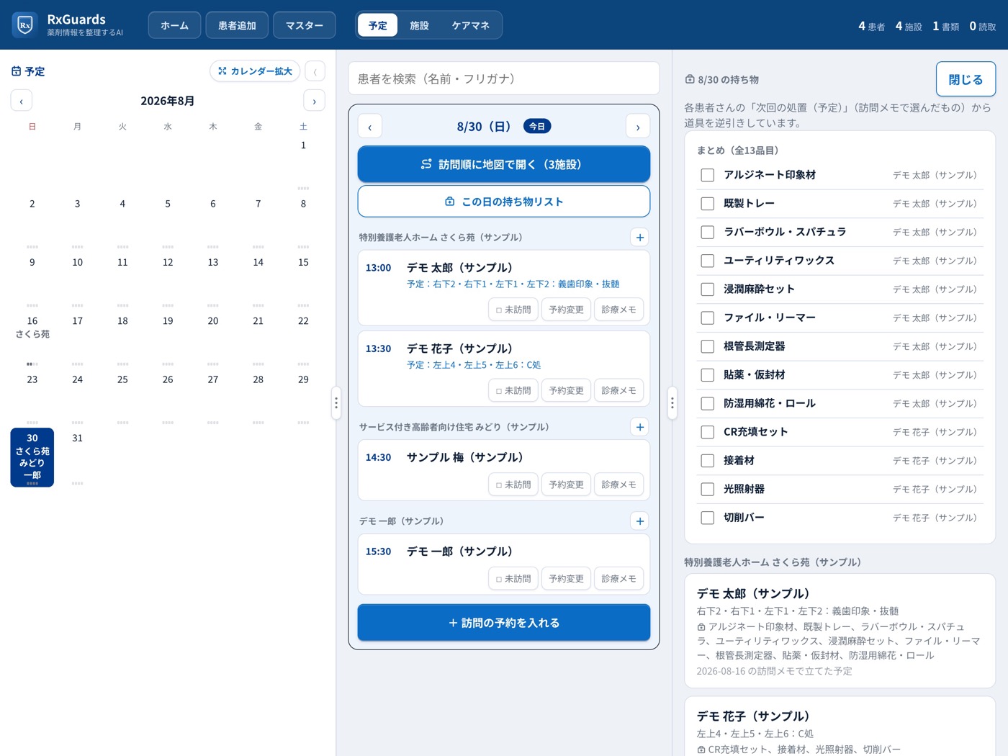Add a visit to みどり with its plus icon
This screenshot has width=1008, height=756.
tap(639, 427)
